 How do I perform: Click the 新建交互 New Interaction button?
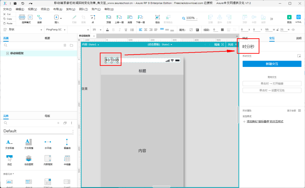coord(272,64)
